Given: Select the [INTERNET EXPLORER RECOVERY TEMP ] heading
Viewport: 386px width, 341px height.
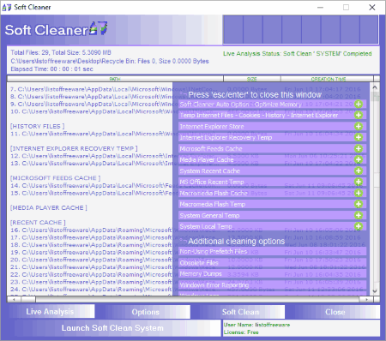Looking at the screenshot, I should 74,148.
